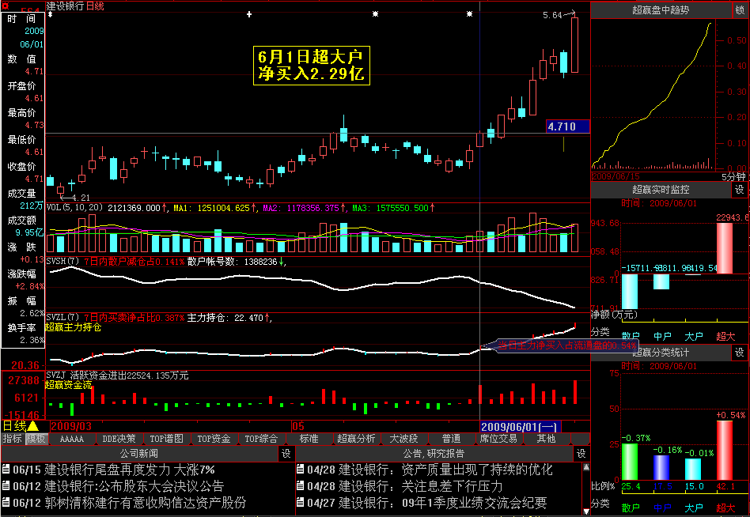Switch to the 模板 mode tab
The width and height of the screenshot is (750, 517).
(x=36, y=439)
